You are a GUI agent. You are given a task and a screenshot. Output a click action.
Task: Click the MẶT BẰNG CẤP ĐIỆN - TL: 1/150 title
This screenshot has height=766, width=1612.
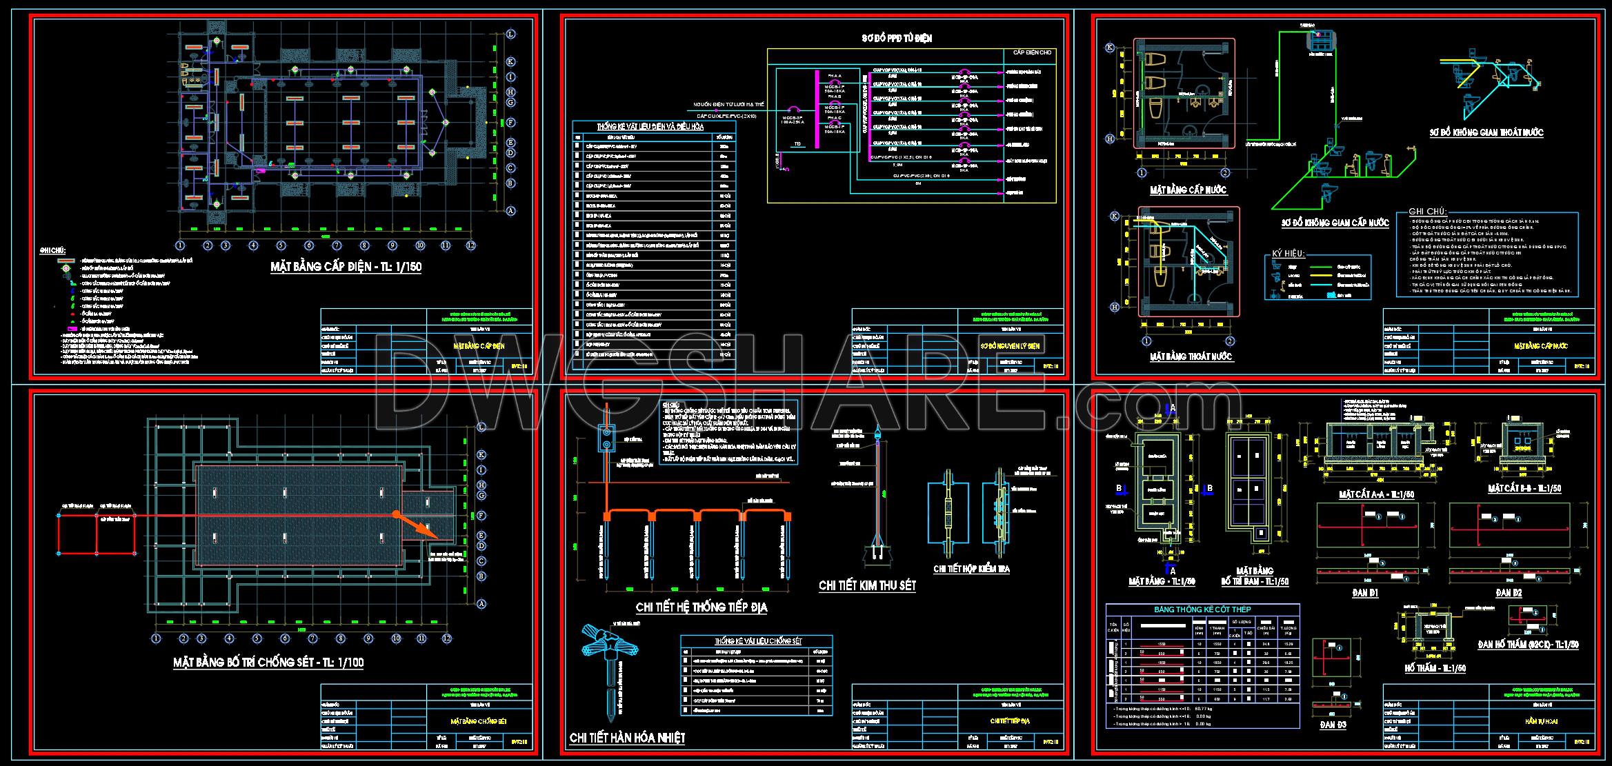coord(345,268)
